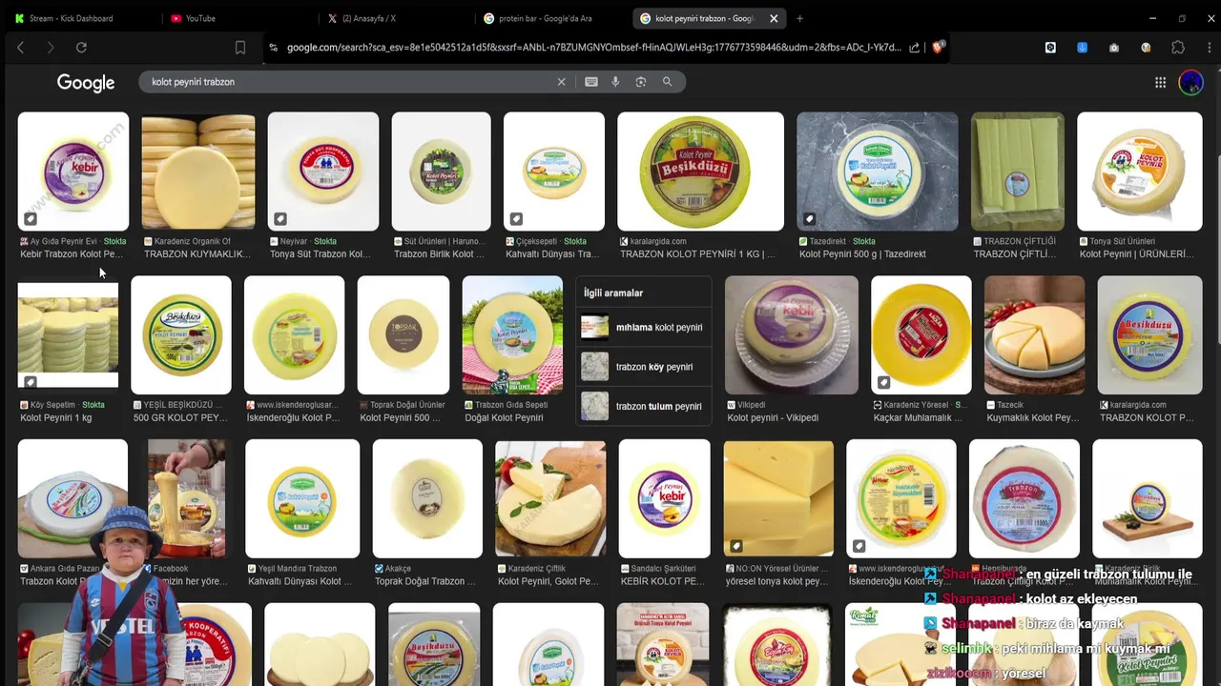Open Kebir Trabzon Kolot Peyniri image result

[x=73, y=171]
